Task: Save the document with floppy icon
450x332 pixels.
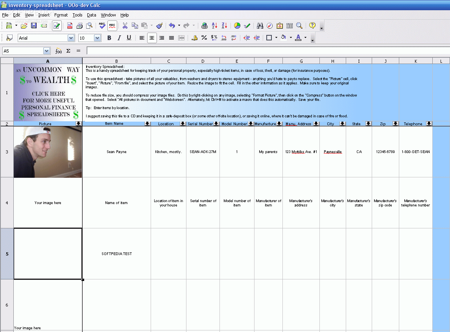Action: pos(33,26)
